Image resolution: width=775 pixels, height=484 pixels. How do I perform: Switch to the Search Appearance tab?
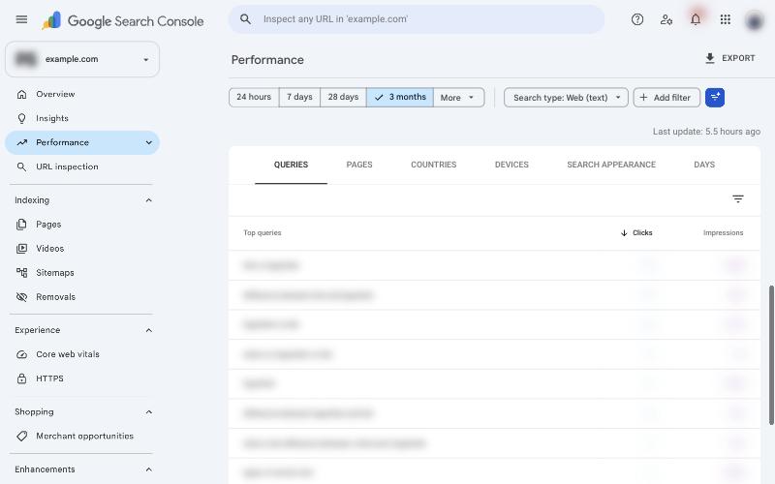[611, 165]
